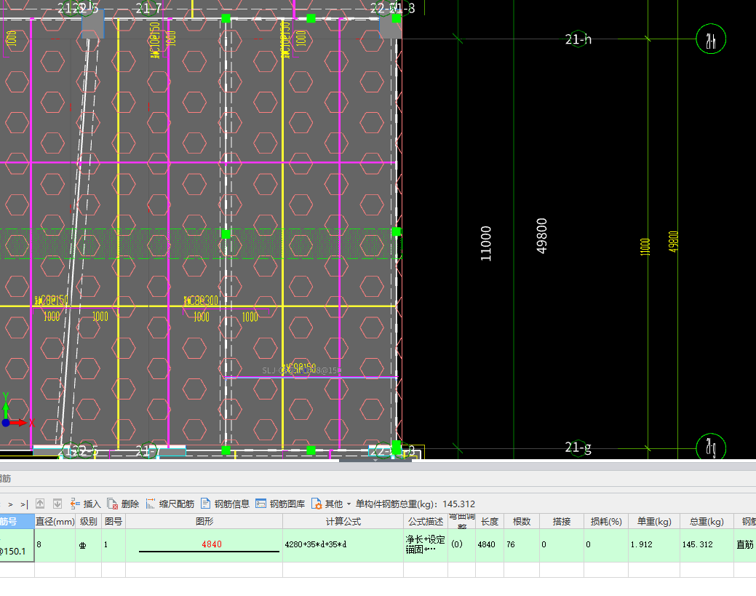Go to the next rebar record arrow

pos(11,504)
